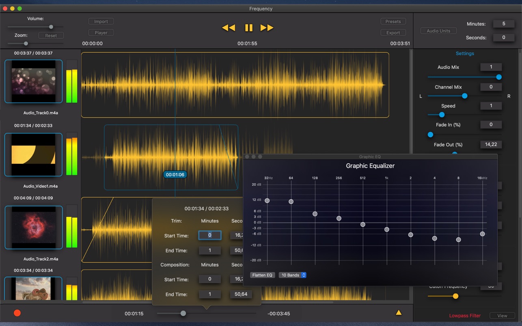This screenshot has width=522, height=326.
Task: Click the Export button
Action: point(393,32)
